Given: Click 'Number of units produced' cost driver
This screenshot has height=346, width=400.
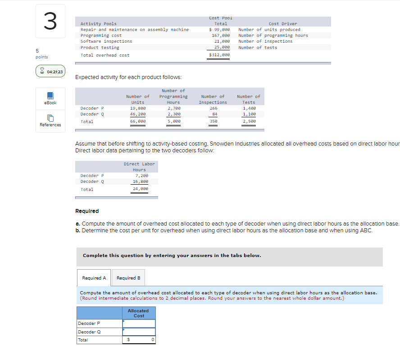Looking at the screenshot, I should coord(269,30).
